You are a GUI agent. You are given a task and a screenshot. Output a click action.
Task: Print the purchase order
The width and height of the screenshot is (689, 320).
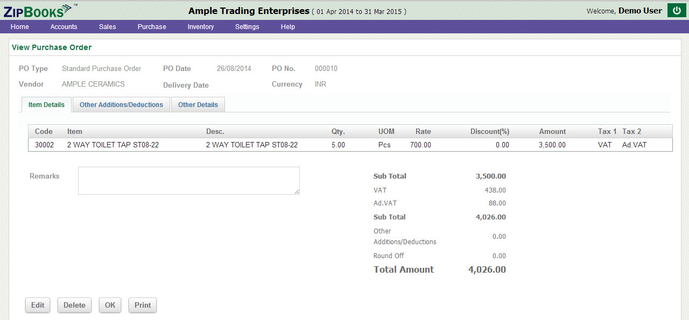click(143, 305)
